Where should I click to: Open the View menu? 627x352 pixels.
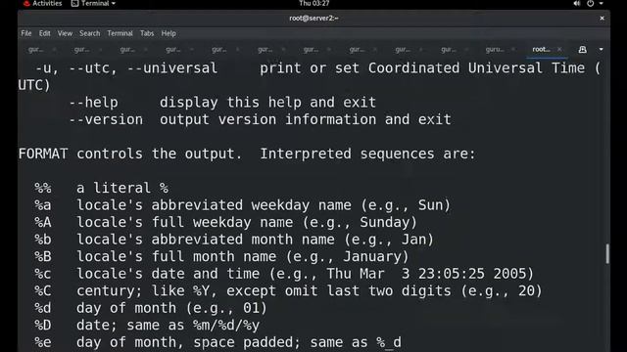click(x=65, y=33)
